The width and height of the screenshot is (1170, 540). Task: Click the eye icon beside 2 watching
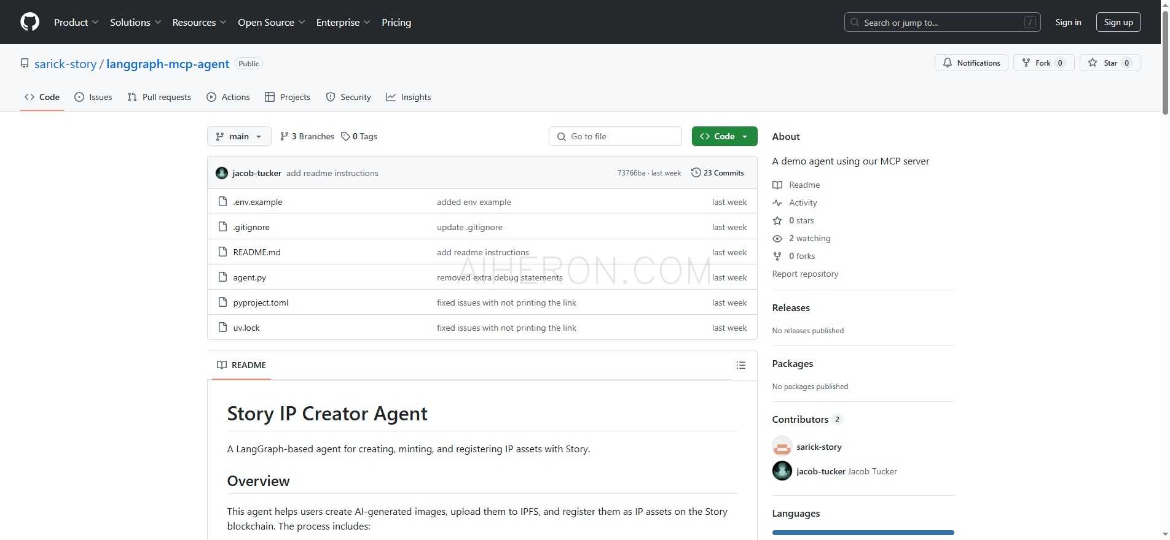777,238
